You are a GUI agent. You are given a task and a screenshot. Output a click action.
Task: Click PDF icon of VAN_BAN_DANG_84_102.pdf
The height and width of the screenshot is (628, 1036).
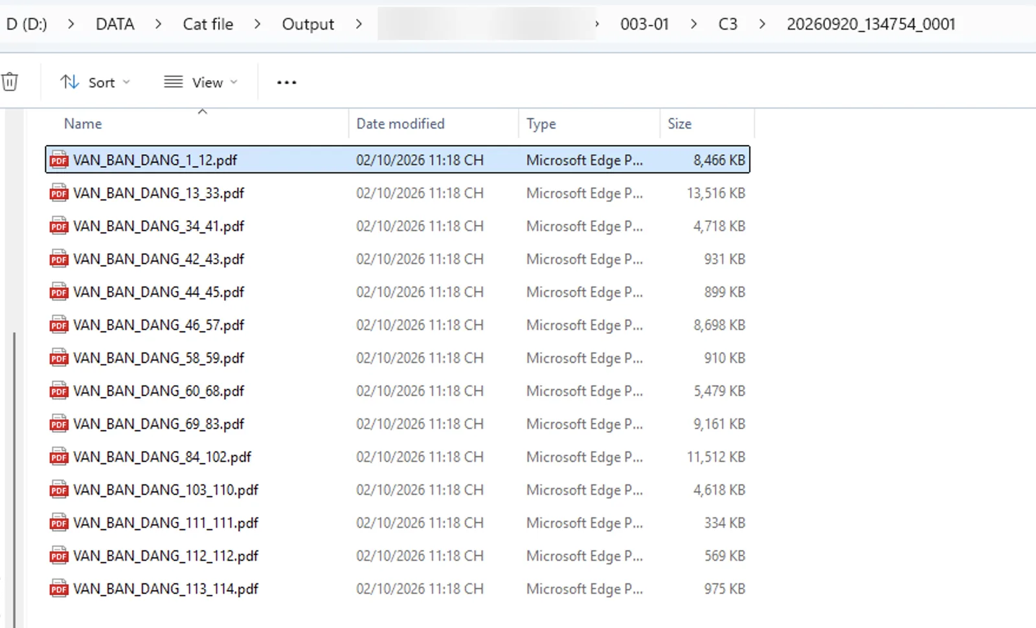(x=59, y=457)
